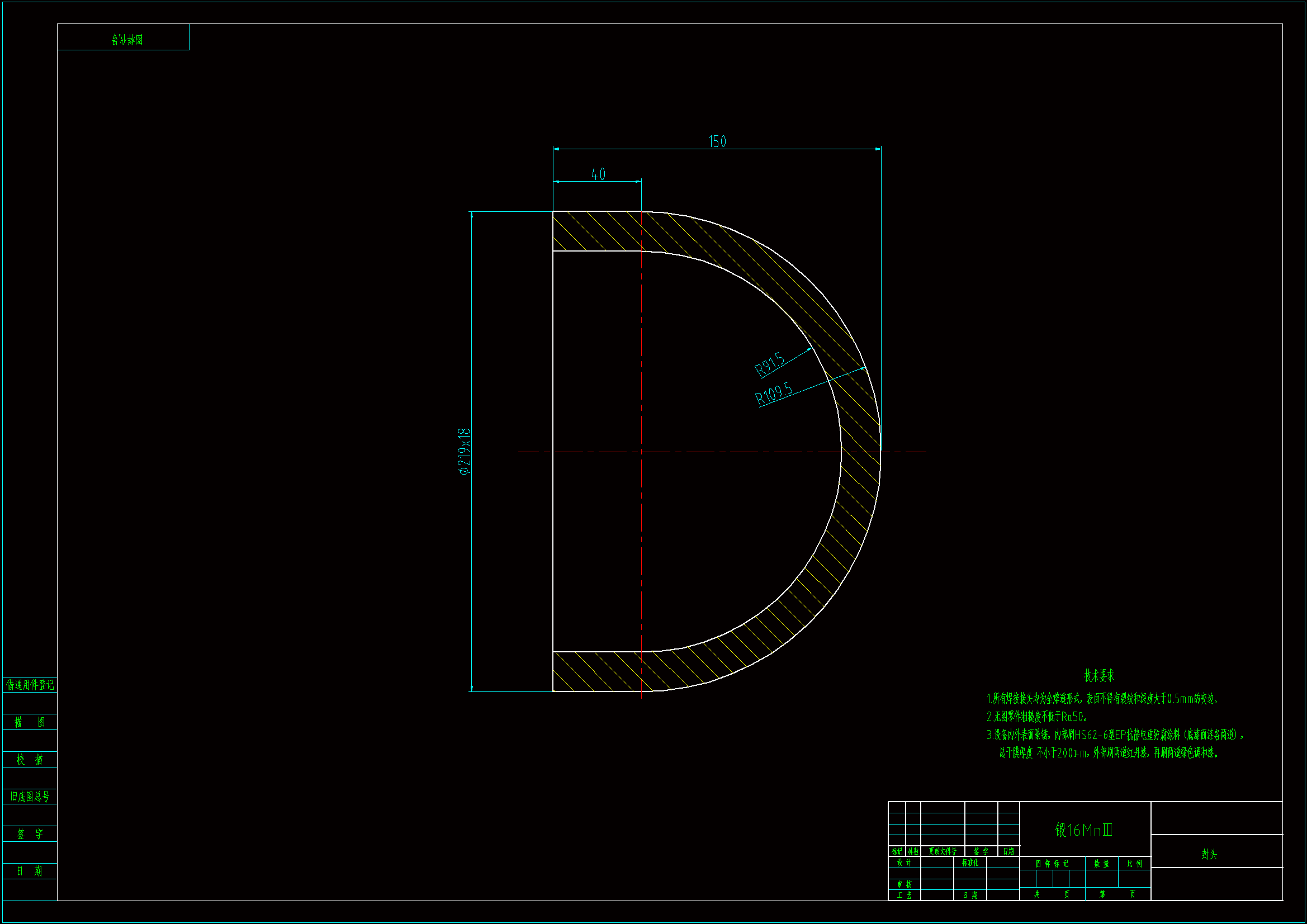Select the 旧底图总号 side label

(x=30, y=797)
